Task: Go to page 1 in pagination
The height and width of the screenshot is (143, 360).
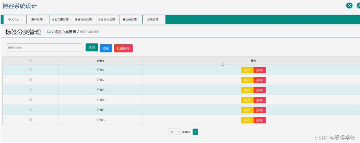Action: (195, 132)
